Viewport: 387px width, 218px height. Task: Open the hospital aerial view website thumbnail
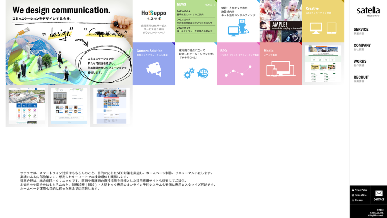27,106
